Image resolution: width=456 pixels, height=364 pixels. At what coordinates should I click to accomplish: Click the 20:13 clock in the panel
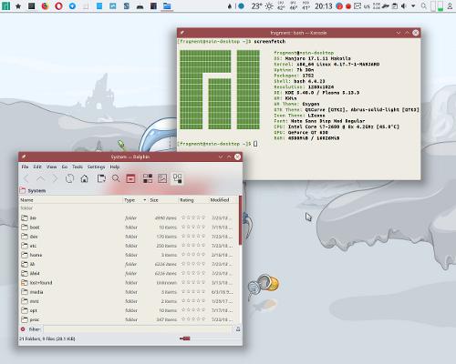pos(324,6)
